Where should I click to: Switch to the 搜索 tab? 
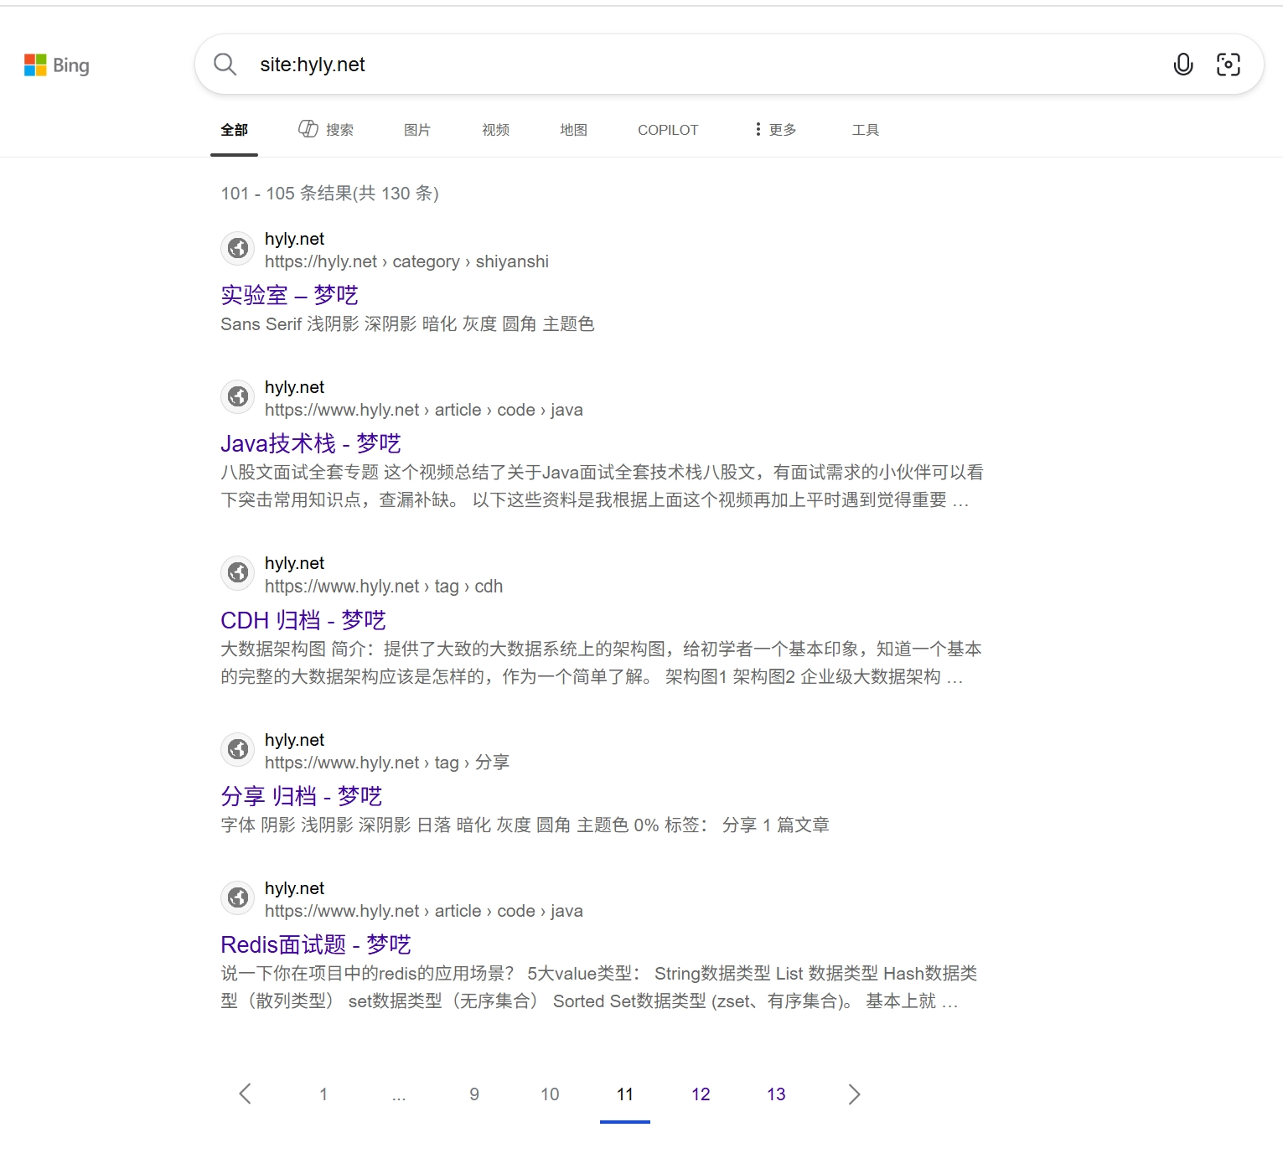[326, 129]
